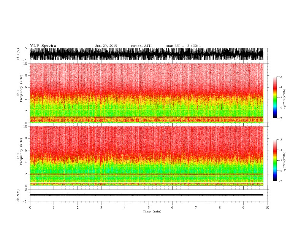Click the 'ch.1 Frequency (kHz)' axis label
This screenshot has height=233, width=301.
coord(19,88)
